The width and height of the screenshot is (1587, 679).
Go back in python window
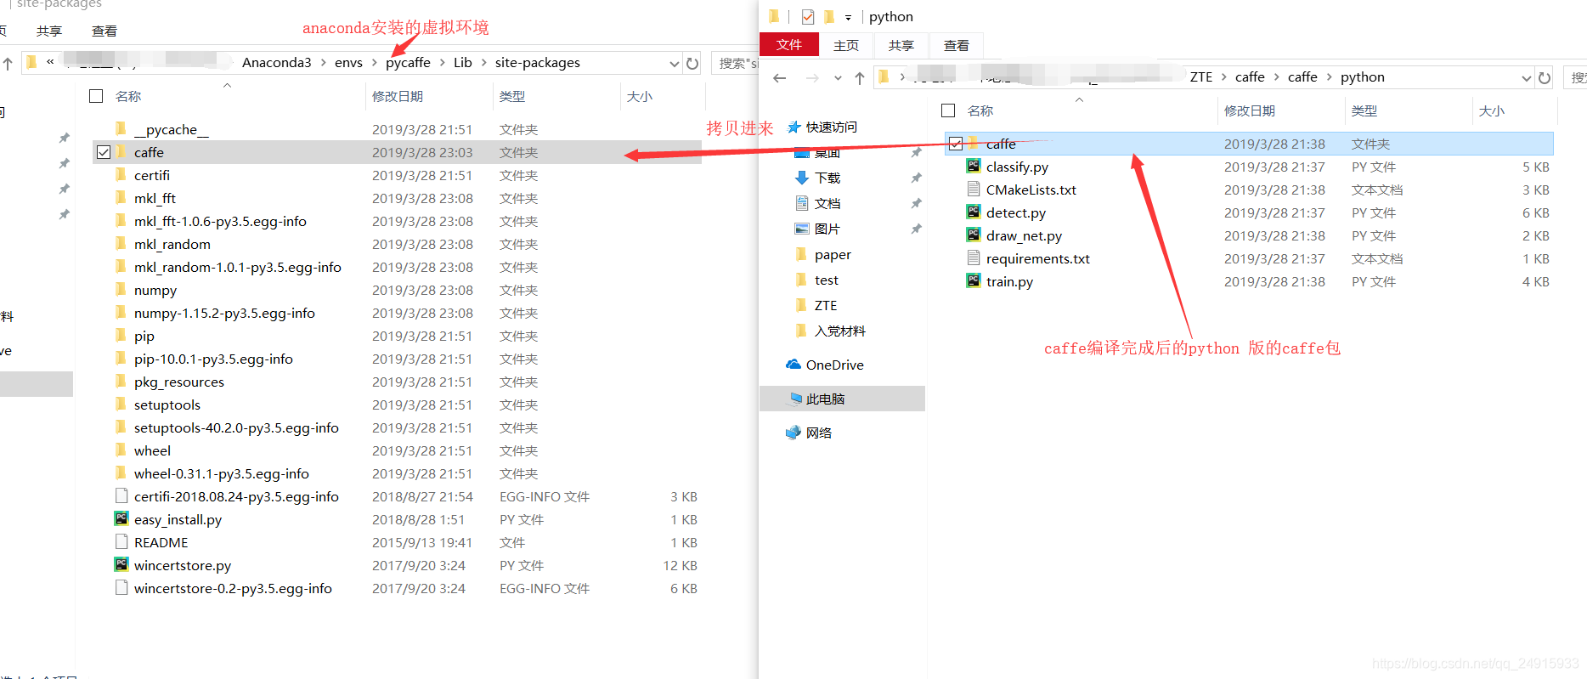[779, 78]
